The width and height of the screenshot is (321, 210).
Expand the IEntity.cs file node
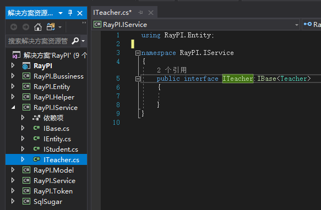[23, 139]
